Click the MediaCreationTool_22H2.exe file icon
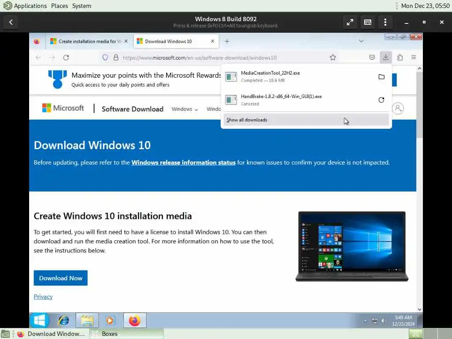This screenshot has height=339, width=452. [x=231, y=77]
